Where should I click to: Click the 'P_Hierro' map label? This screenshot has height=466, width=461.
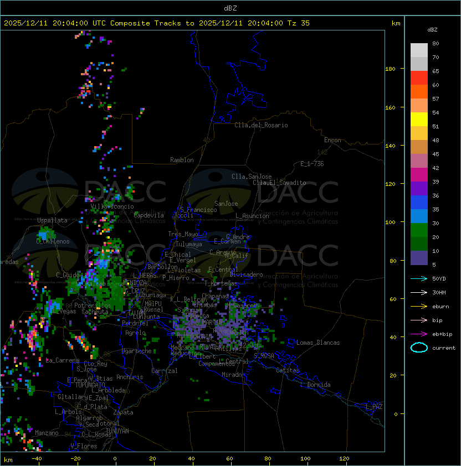tap(176, 278)
